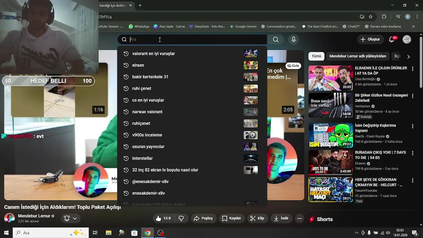This screenshot has height=238, width=423.
Task: Download video with İndir button
Action: (x=281, y=218)
